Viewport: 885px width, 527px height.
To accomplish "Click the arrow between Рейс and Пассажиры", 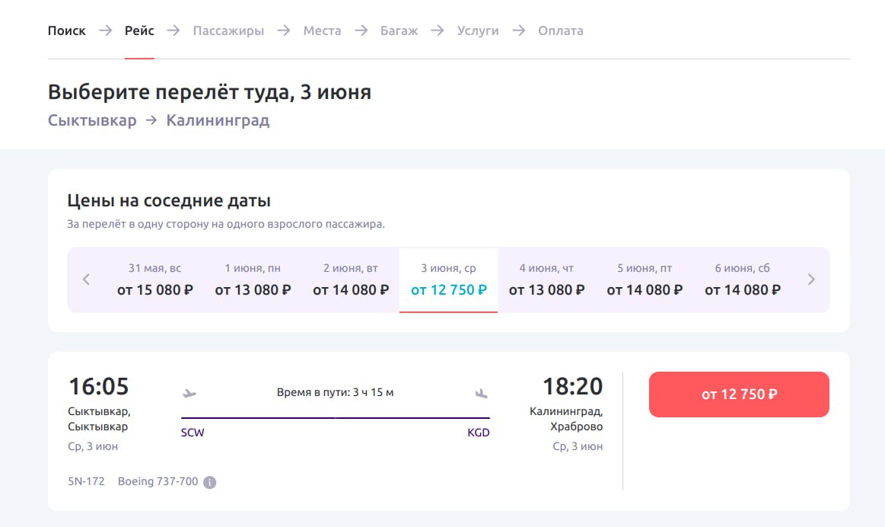I will click(x=173, y=30).
